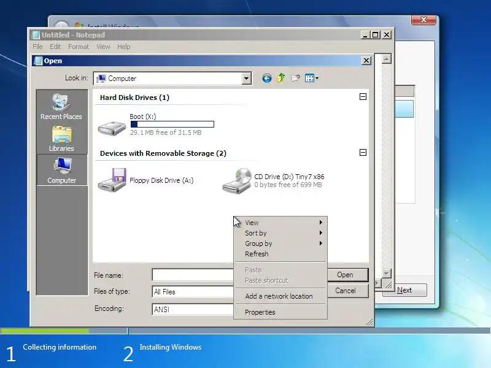The image size is (491, 368).
Task: Close the Install Windows window
Action: [423, 20]
